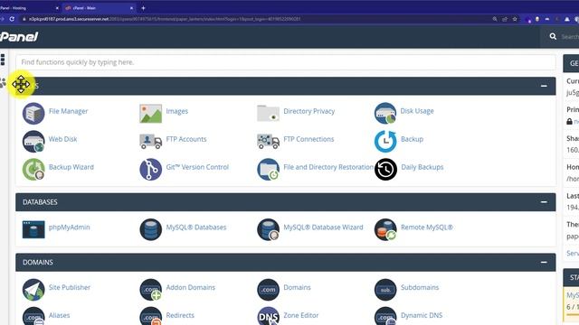Click the Site Publisher link
The height and width of the screenshot is (325, 579).
[70, 287]
